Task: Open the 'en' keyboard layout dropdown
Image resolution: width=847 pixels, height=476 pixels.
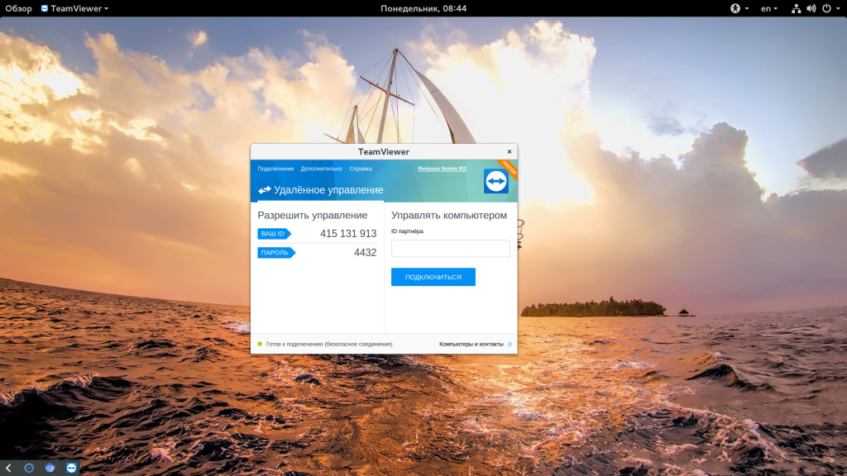Action: (768, 8)
